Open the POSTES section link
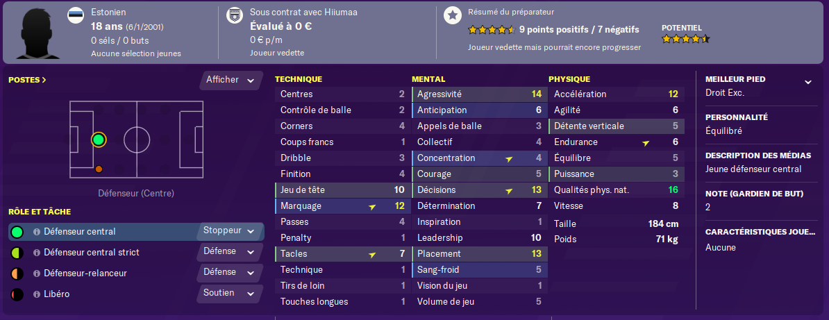Screen dimensions: 829x320 pyautogui.click(x=27, y=80)
